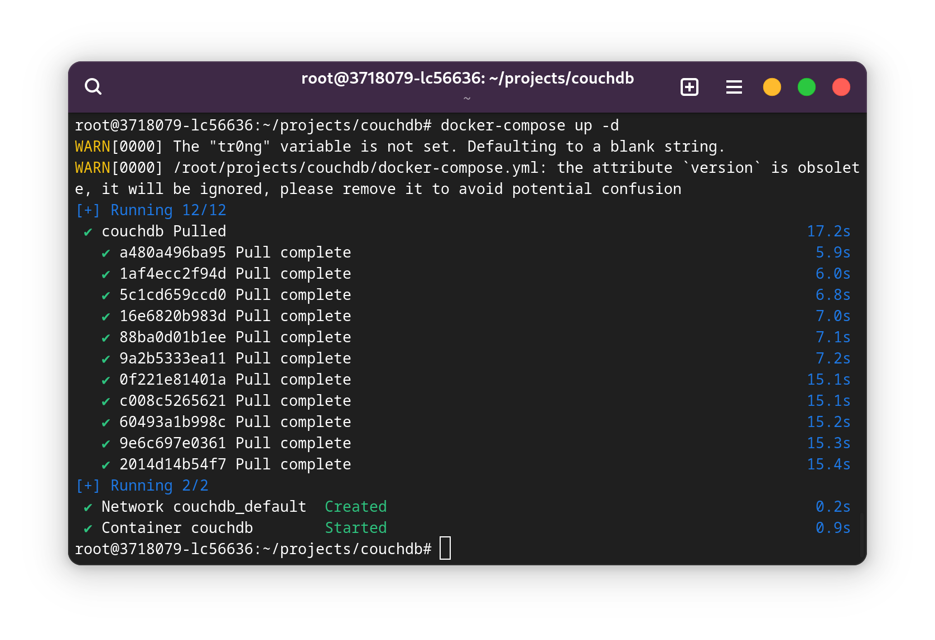The image size is (935, 640).
Task: Close terminal with red button
Action: click(x=841, y=87)
